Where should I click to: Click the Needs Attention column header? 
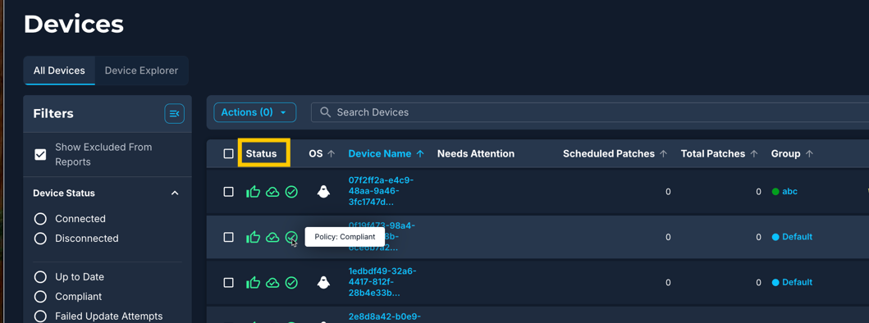(475, 154)
